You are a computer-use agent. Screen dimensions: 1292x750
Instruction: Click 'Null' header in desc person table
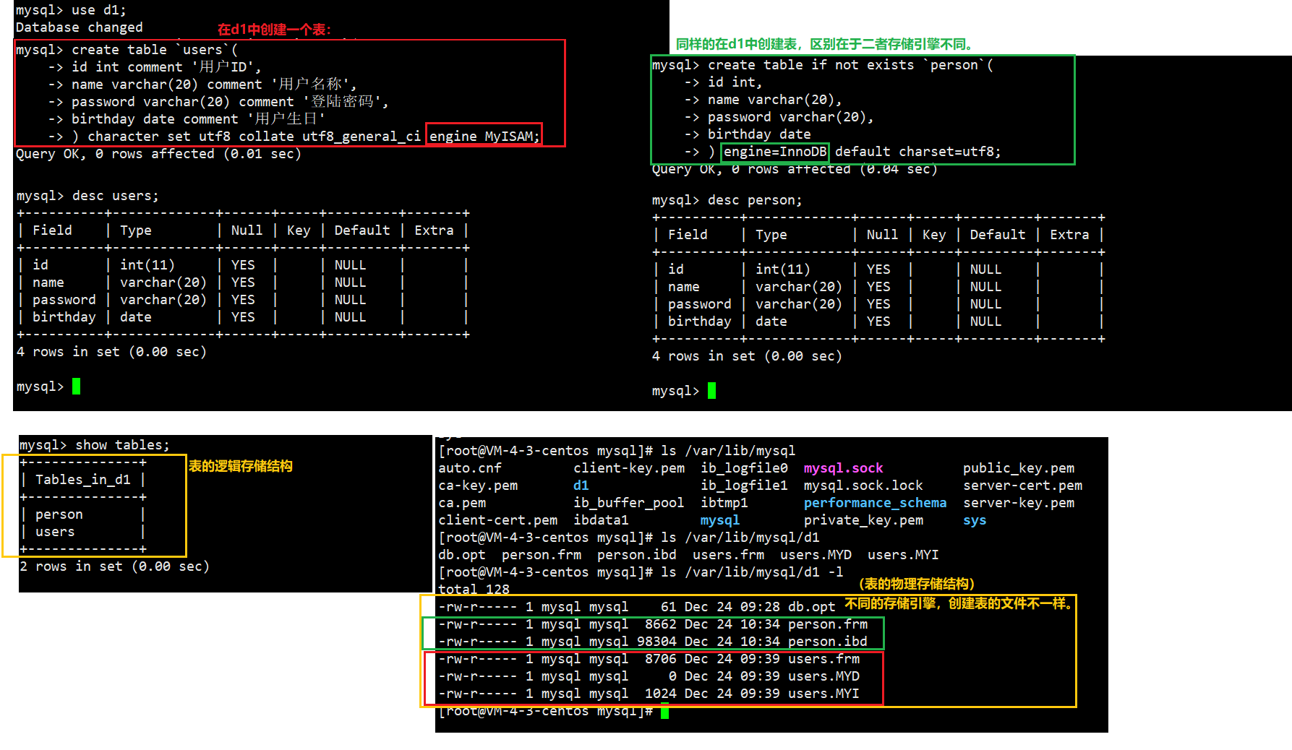[x=882, y=235]
